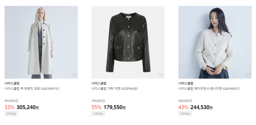Click the 244,530원 sale price
Viewport: 256px width, 125px height.
click(x=201, y=107)
